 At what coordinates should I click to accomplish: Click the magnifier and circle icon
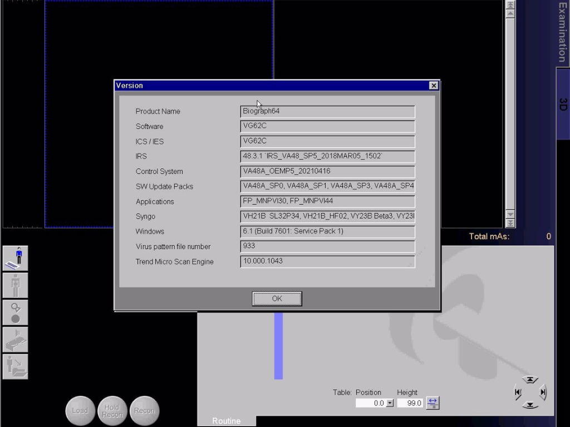(15, 312)
